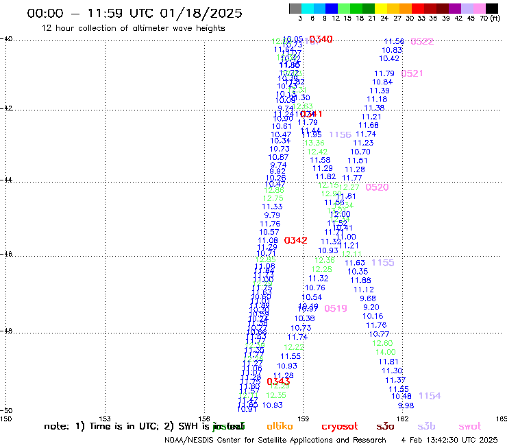Click the orange swatch before the 30 label
Image resolution: width=507 pixels, height=446 pixels.
coord(405,8)
